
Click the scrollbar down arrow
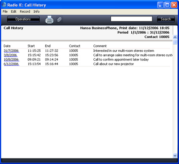(175, 156)
